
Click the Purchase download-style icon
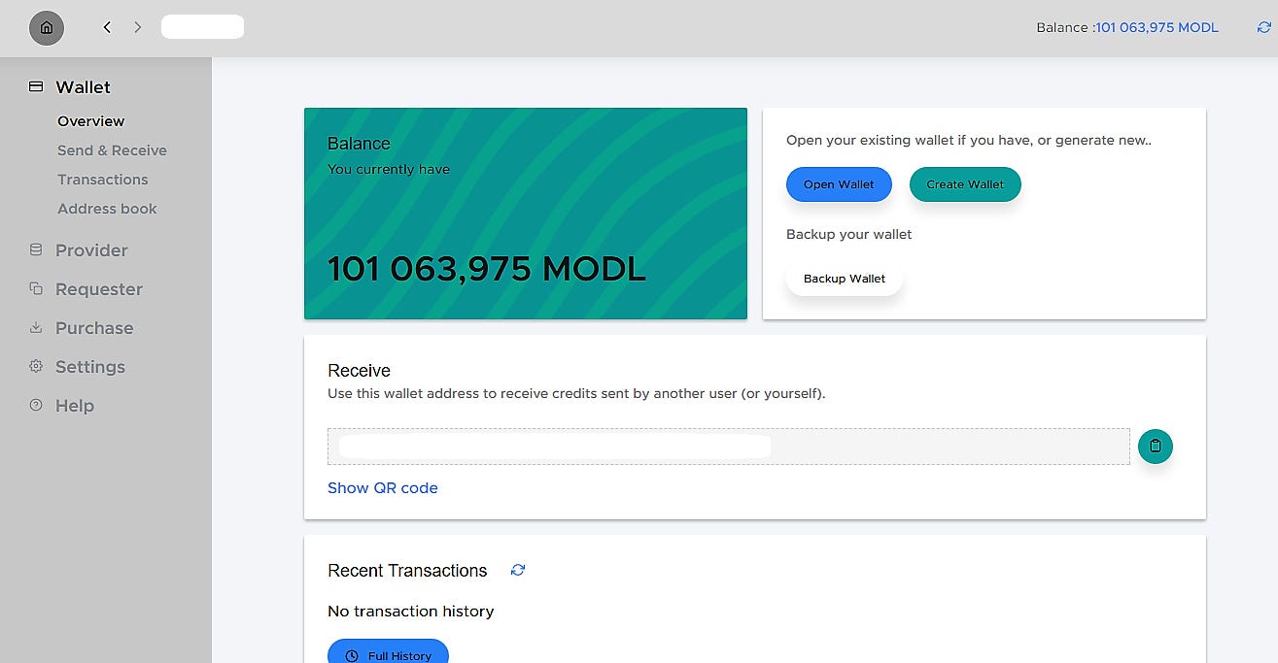coord(34,327)
